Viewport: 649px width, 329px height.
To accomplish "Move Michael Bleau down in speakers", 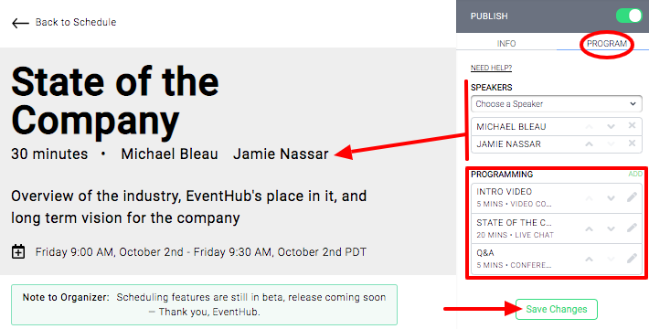I will pos(611,127).
